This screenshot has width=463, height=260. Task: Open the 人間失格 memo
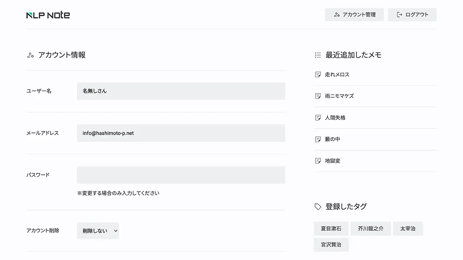[335, 118]
